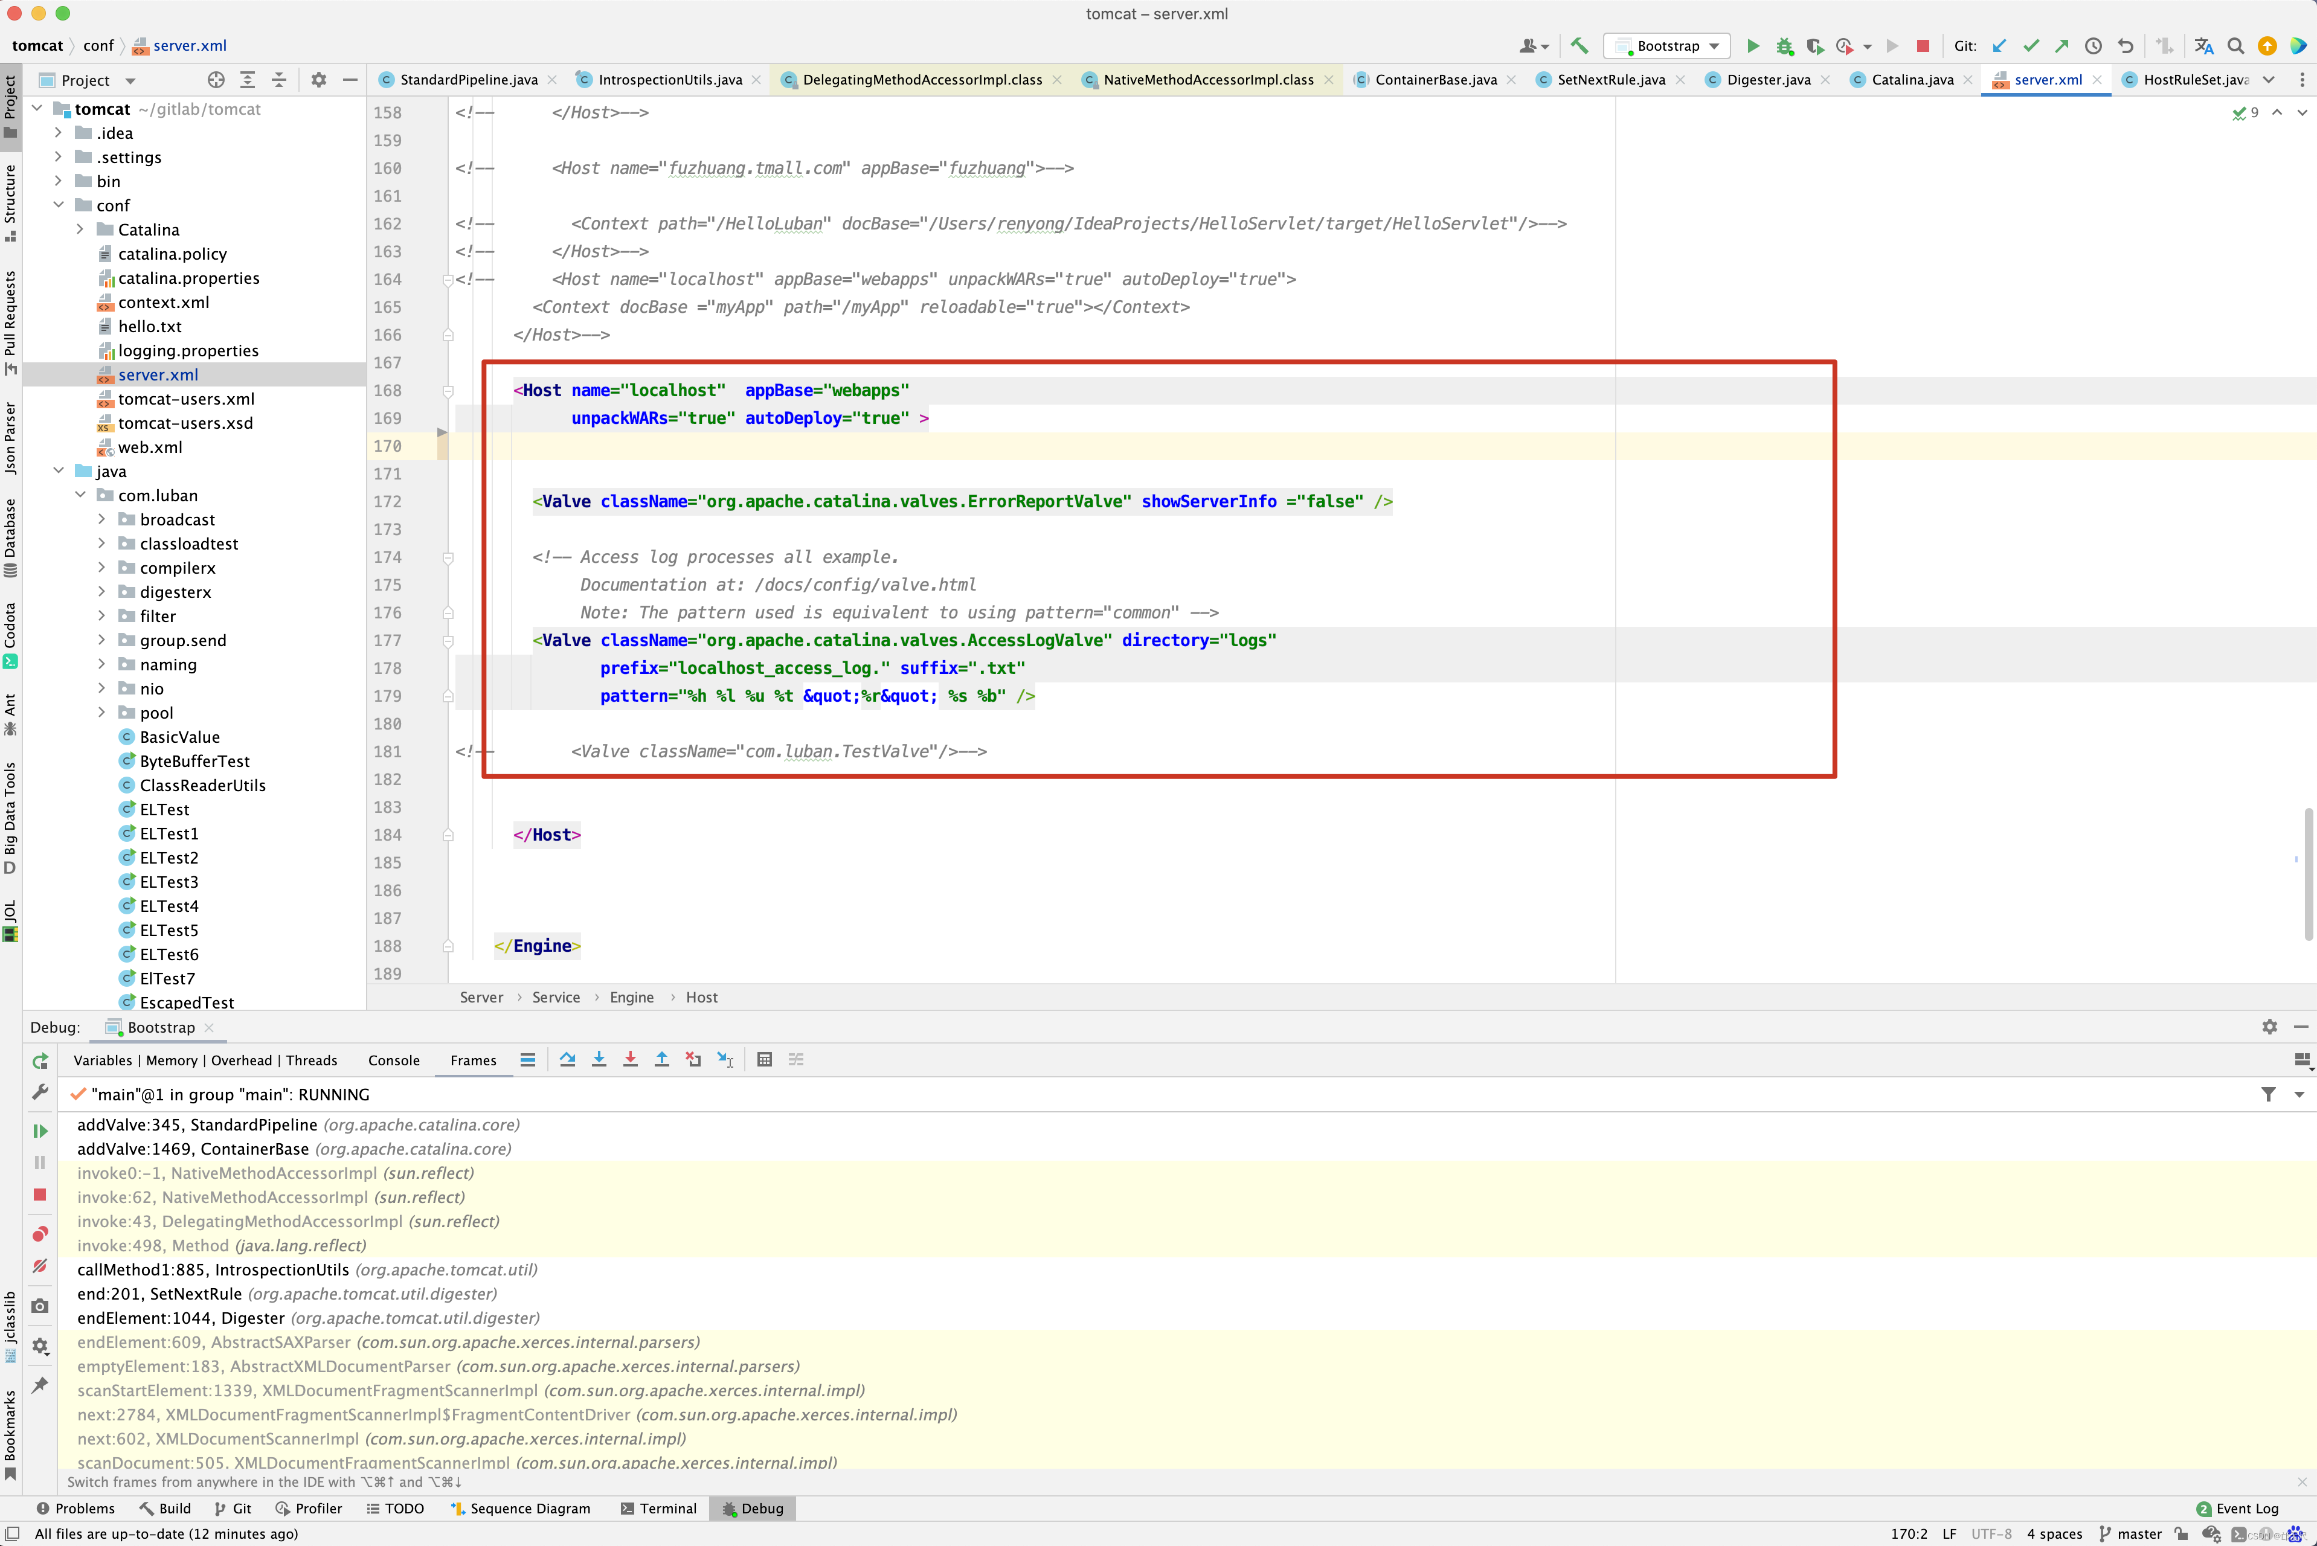This screenshot has width=2317, height=1546.
Task: Click the orange update arrow icon
Action: coord(2267,45)
